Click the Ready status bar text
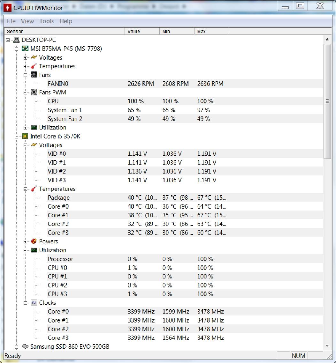Viewport: 336px width, 363px height. click(x=12, y=356)
